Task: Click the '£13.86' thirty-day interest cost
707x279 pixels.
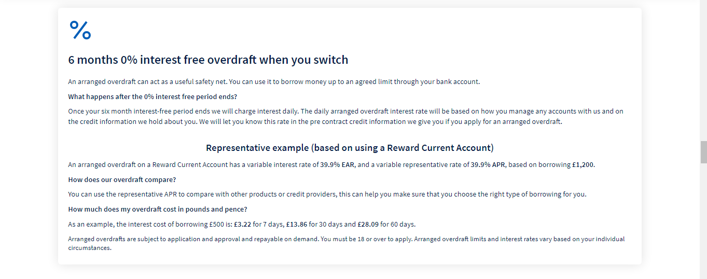Action: click(296, 225)
